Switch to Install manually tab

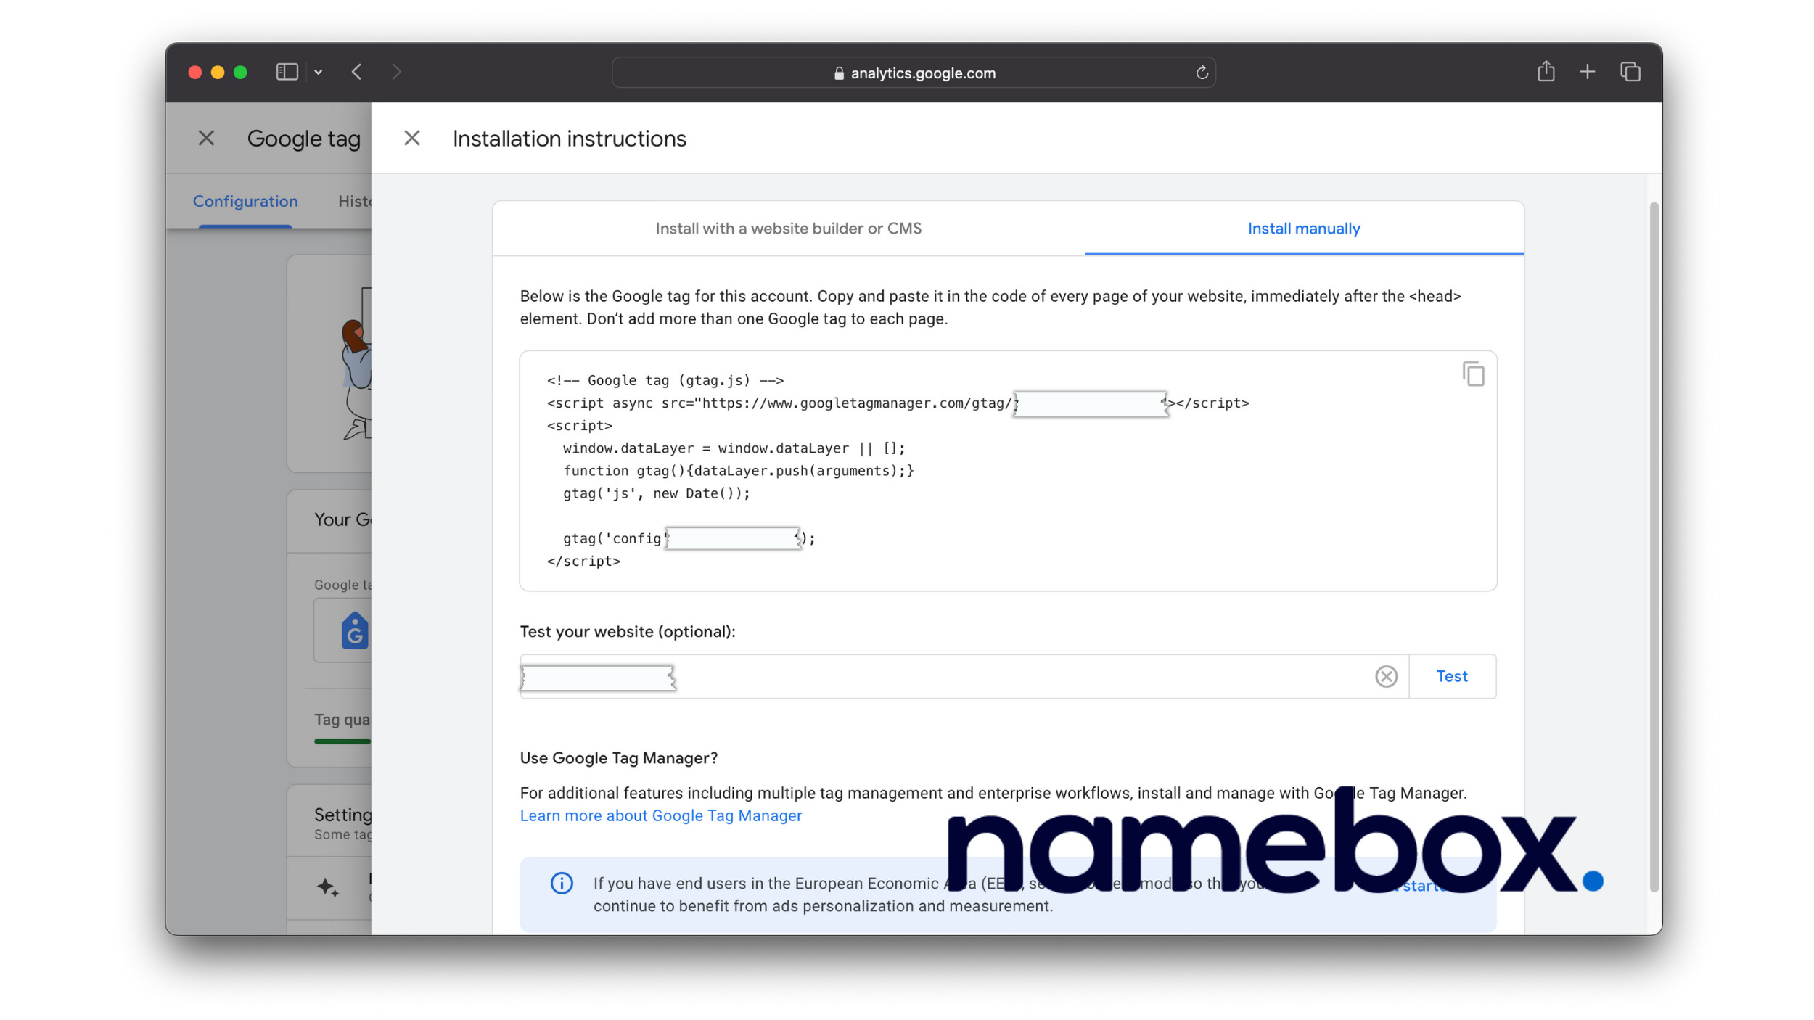1304,229
